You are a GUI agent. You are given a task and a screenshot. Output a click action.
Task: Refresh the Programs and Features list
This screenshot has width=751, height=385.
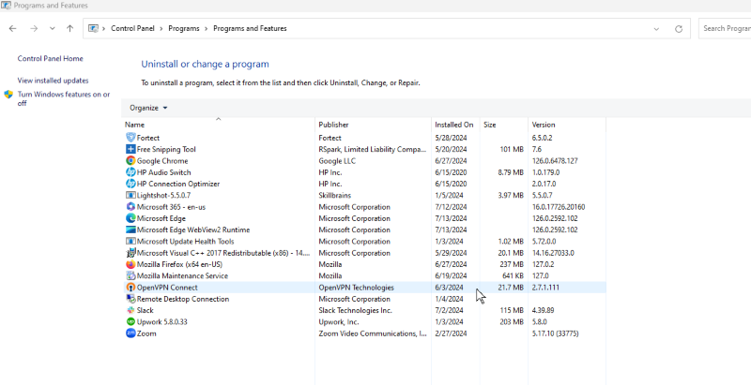coord(679,29)
